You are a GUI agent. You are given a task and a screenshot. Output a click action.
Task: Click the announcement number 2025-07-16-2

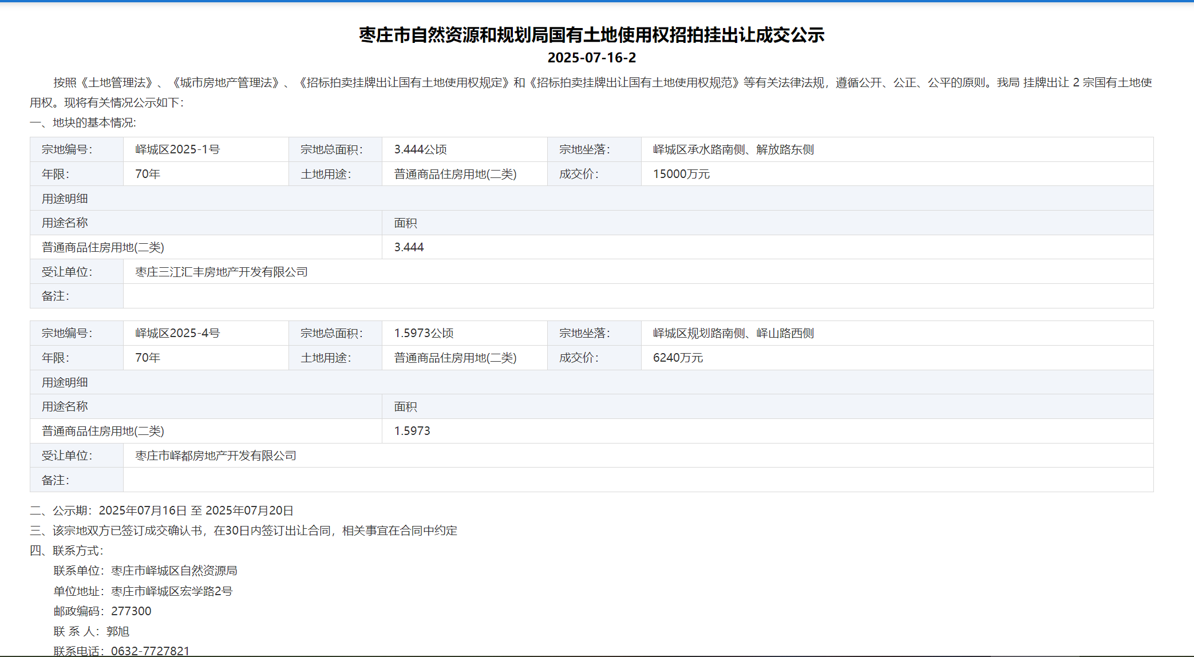pyautogui.click(x=591, y=58)
